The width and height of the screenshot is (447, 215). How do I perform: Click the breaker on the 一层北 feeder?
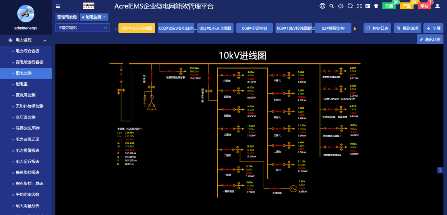click(277, 164)
